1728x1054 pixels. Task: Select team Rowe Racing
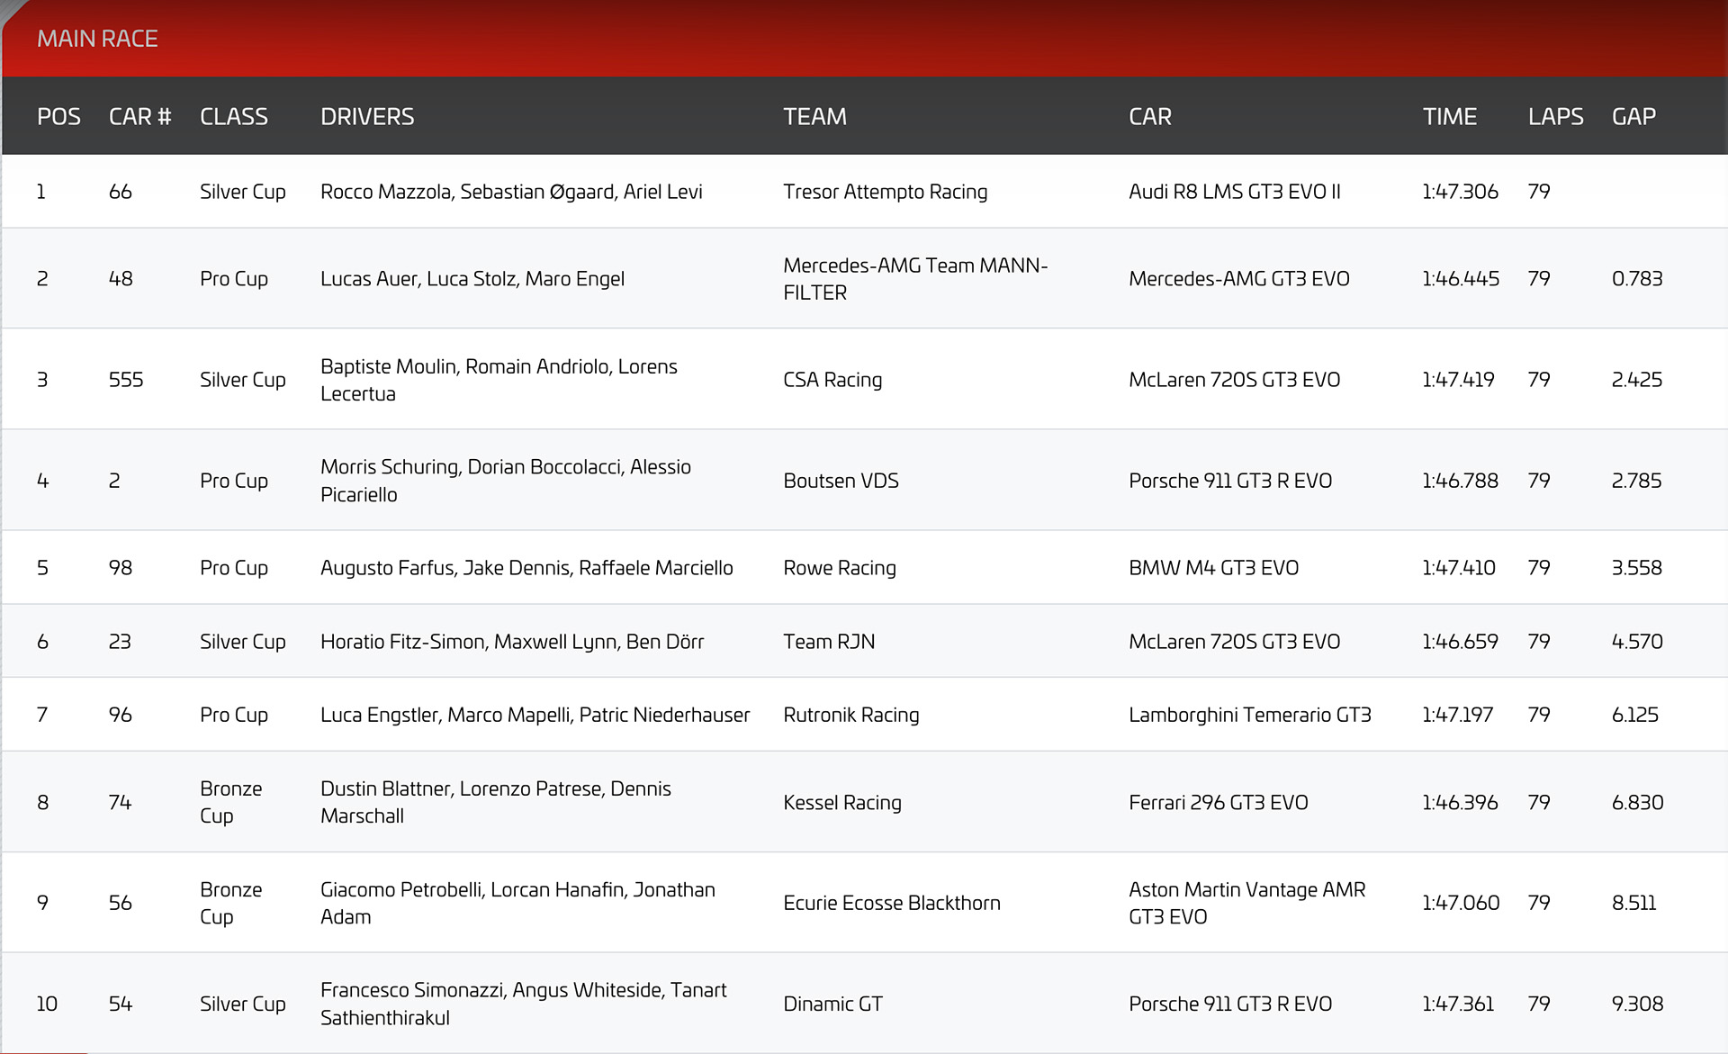(840, 568)
